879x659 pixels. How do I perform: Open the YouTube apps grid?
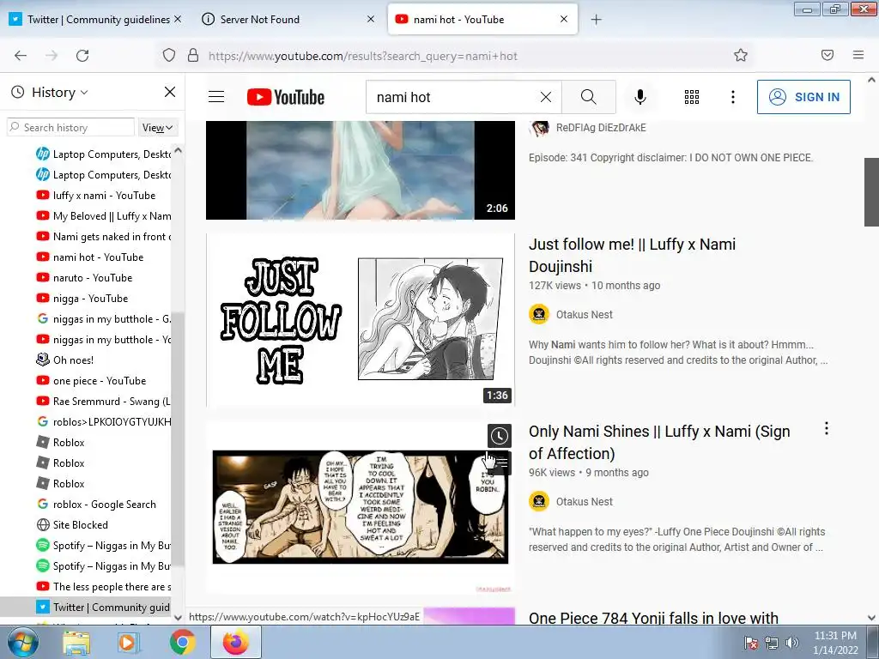click(x=692, y=97)
